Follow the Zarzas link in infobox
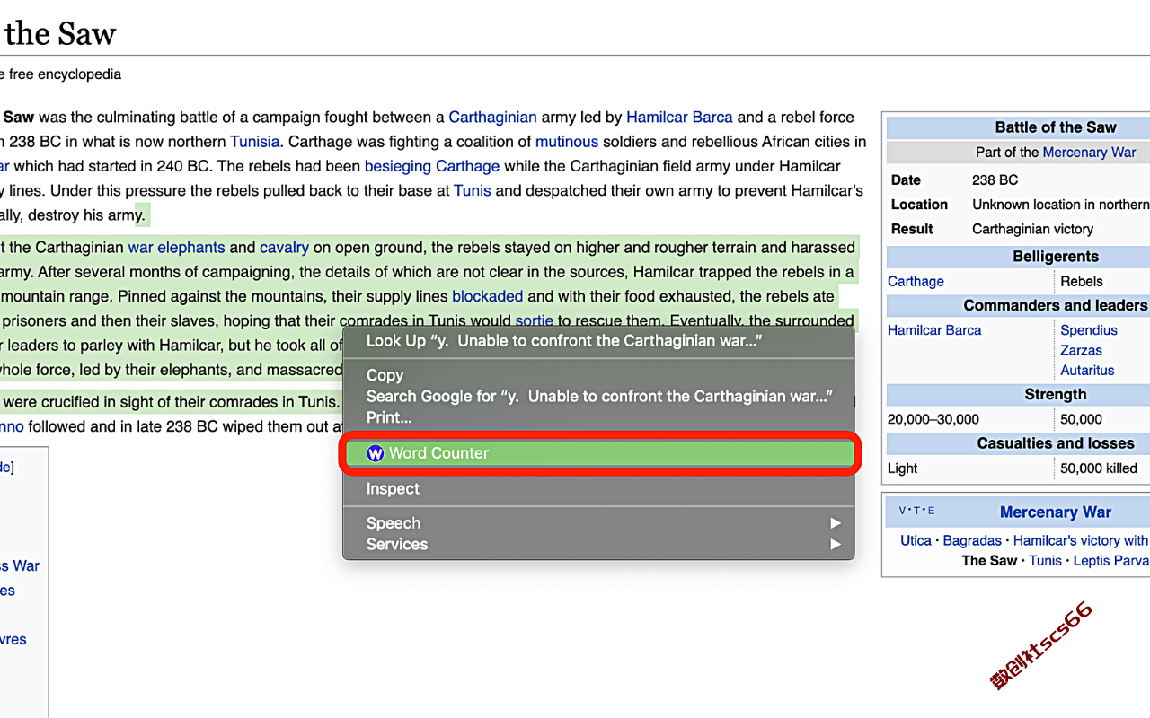 click(x=1081, y=350)
